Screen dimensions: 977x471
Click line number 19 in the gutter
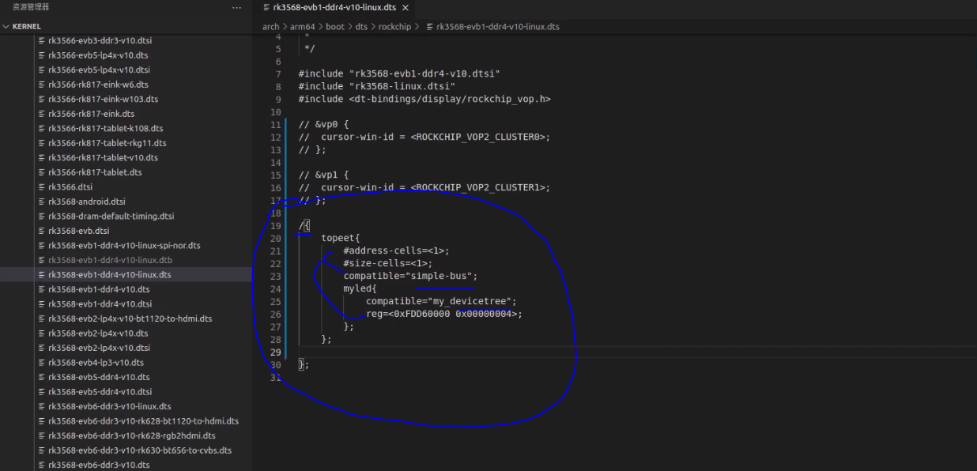[x=275, y=225]
